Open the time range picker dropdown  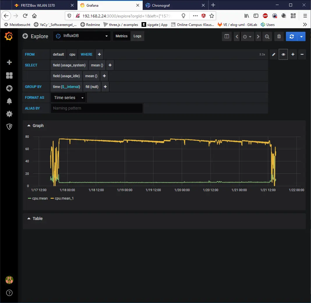point(247,36)
